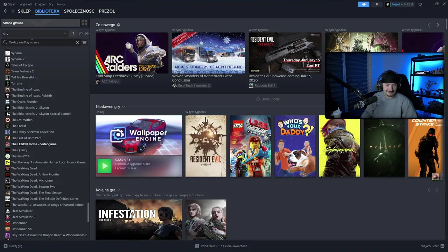Click the forward navigation arrow
Image resolution: width=448 pixels, height=252 pixels.
(x=13, y=11)
